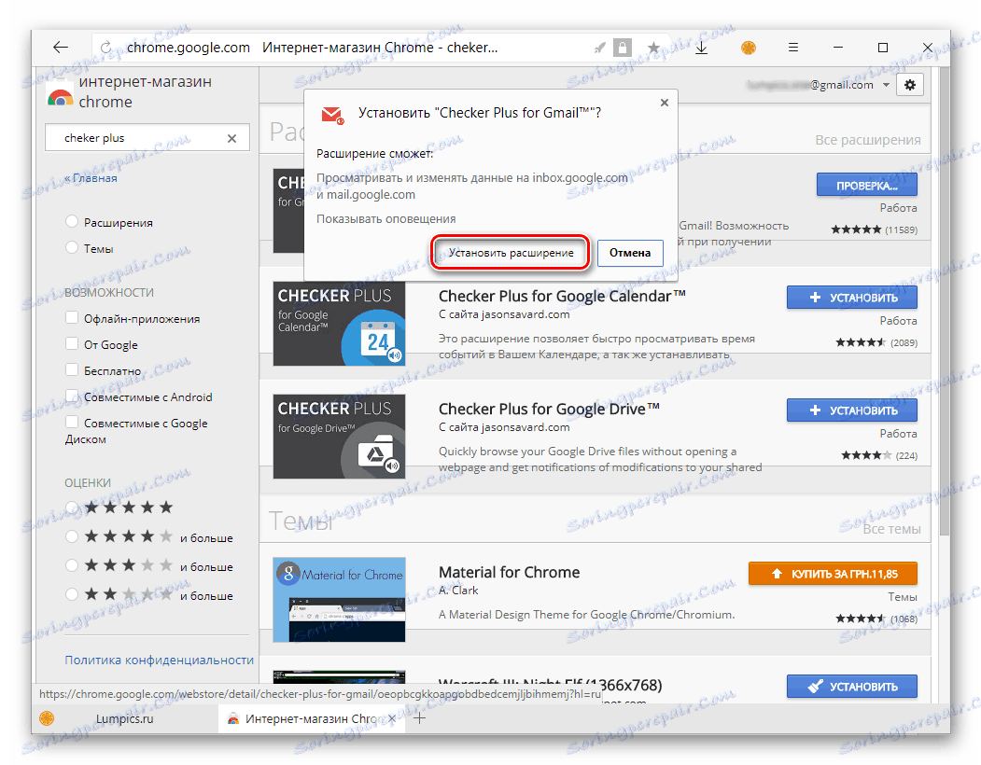Select four stars и больше rating filter
This screenshot has height=765, width=981.
click(x=72, y=536)
